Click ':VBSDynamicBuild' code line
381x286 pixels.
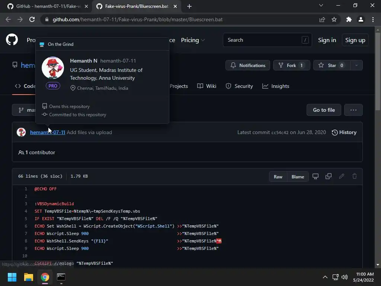54,204
